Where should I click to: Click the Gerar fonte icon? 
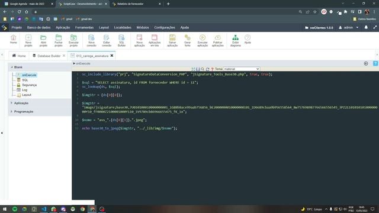(187, 40)
